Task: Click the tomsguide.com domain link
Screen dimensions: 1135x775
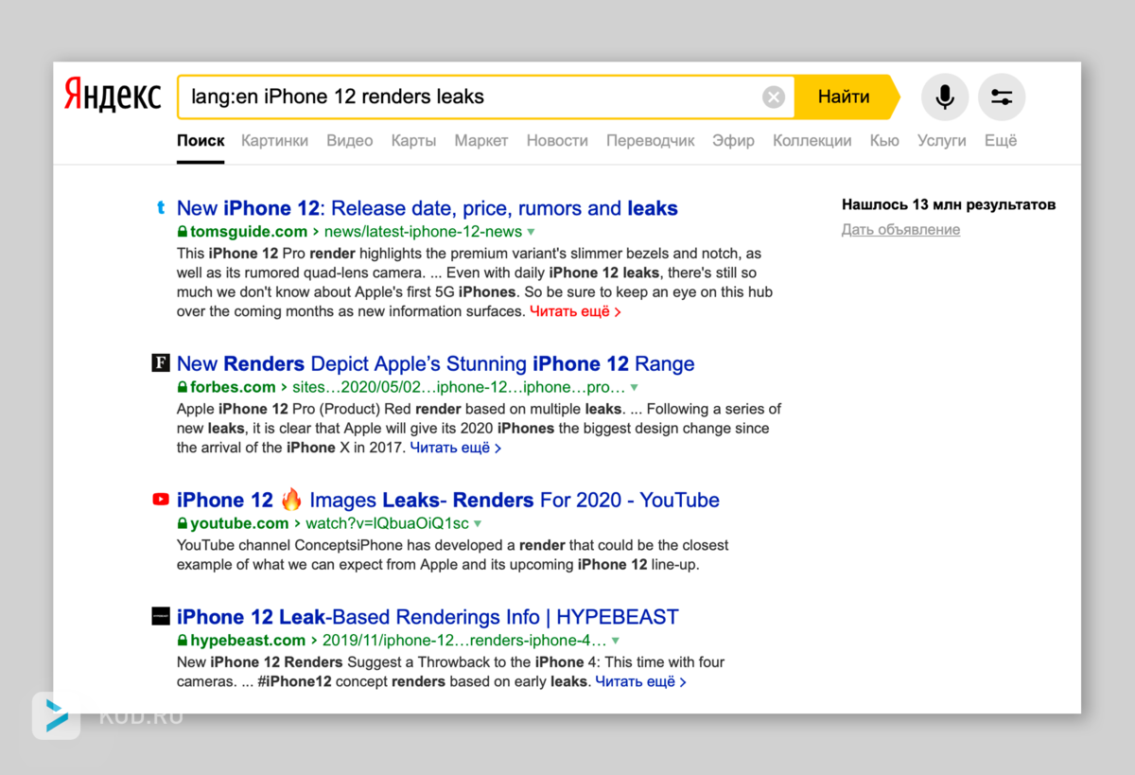Action: point(249,232)
